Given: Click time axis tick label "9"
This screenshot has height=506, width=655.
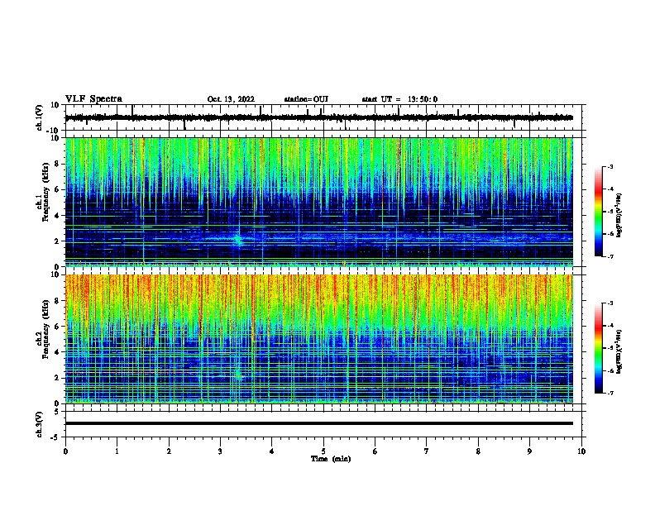Looking at the screenshot, I should [x=529, y=451].
